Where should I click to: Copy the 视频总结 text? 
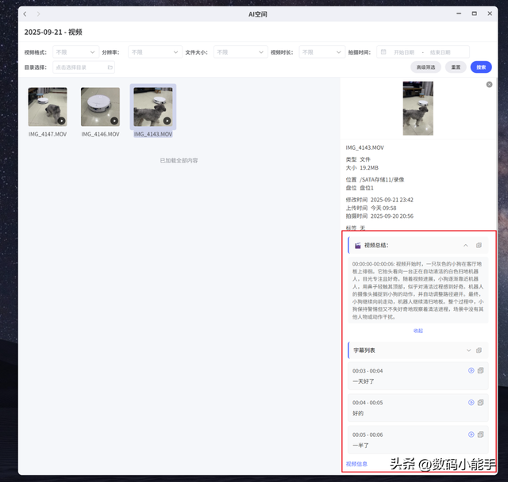[479, 246]
